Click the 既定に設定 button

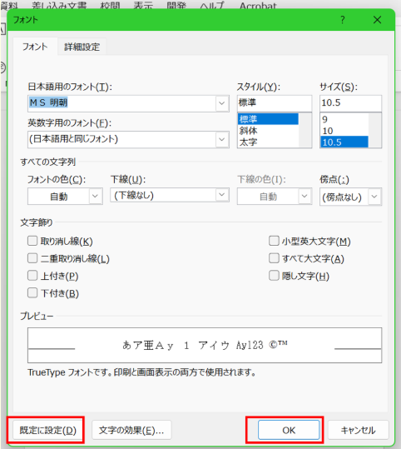tap(47, 430)
